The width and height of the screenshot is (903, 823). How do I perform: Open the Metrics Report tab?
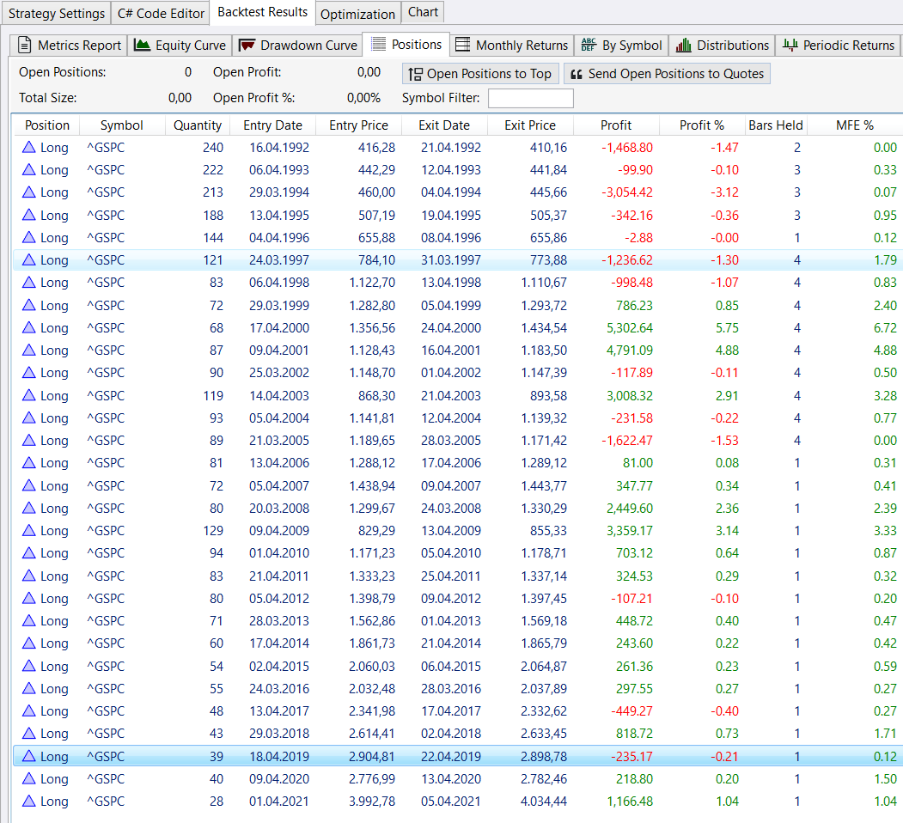pyautogui.click(x=69, y=46)
